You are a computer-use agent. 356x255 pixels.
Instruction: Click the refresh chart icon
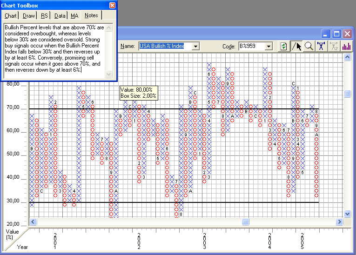pos(283,46)
